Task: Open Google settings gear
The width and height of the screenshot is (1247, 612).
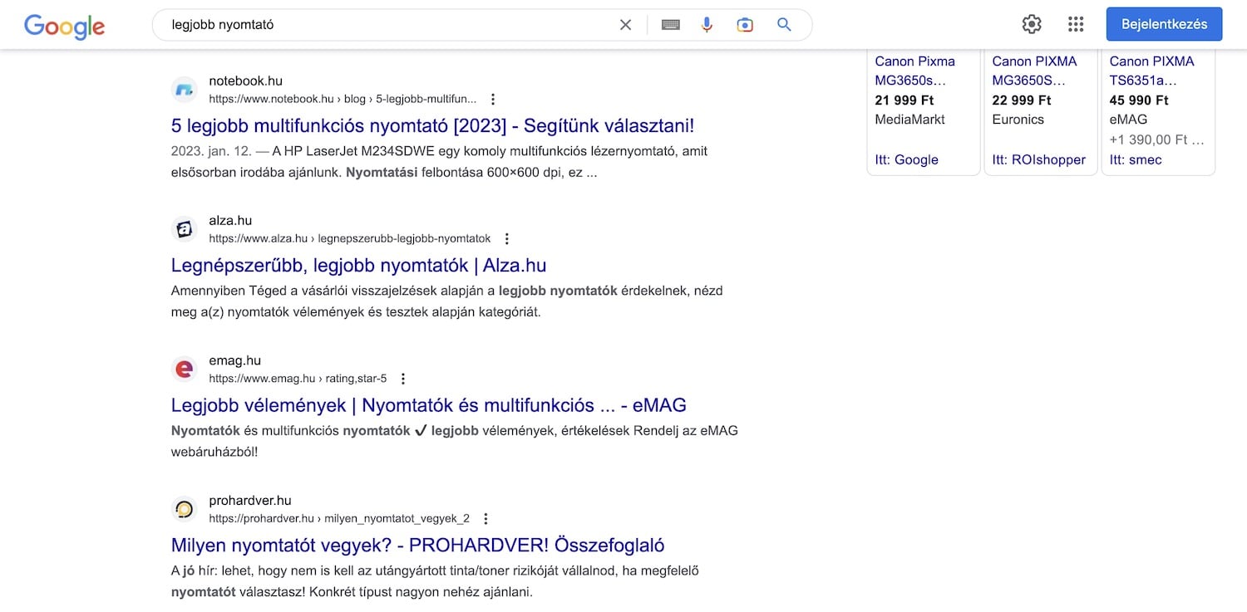Action: point(1032,24)
